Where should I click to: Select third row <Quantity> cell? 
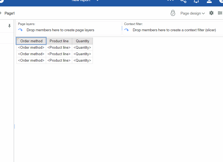coord(82,60)
